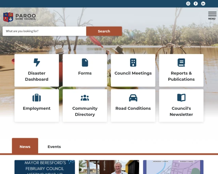Screen dimensions: 218x174
Task: Click the Disaster Dashboard lightning bolt icon
Action: (37, 62)
